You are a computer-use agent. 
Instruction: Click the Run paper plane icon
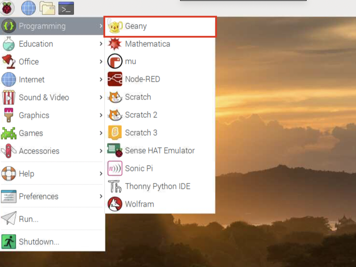pyautogui.click(x=9, y=218)
